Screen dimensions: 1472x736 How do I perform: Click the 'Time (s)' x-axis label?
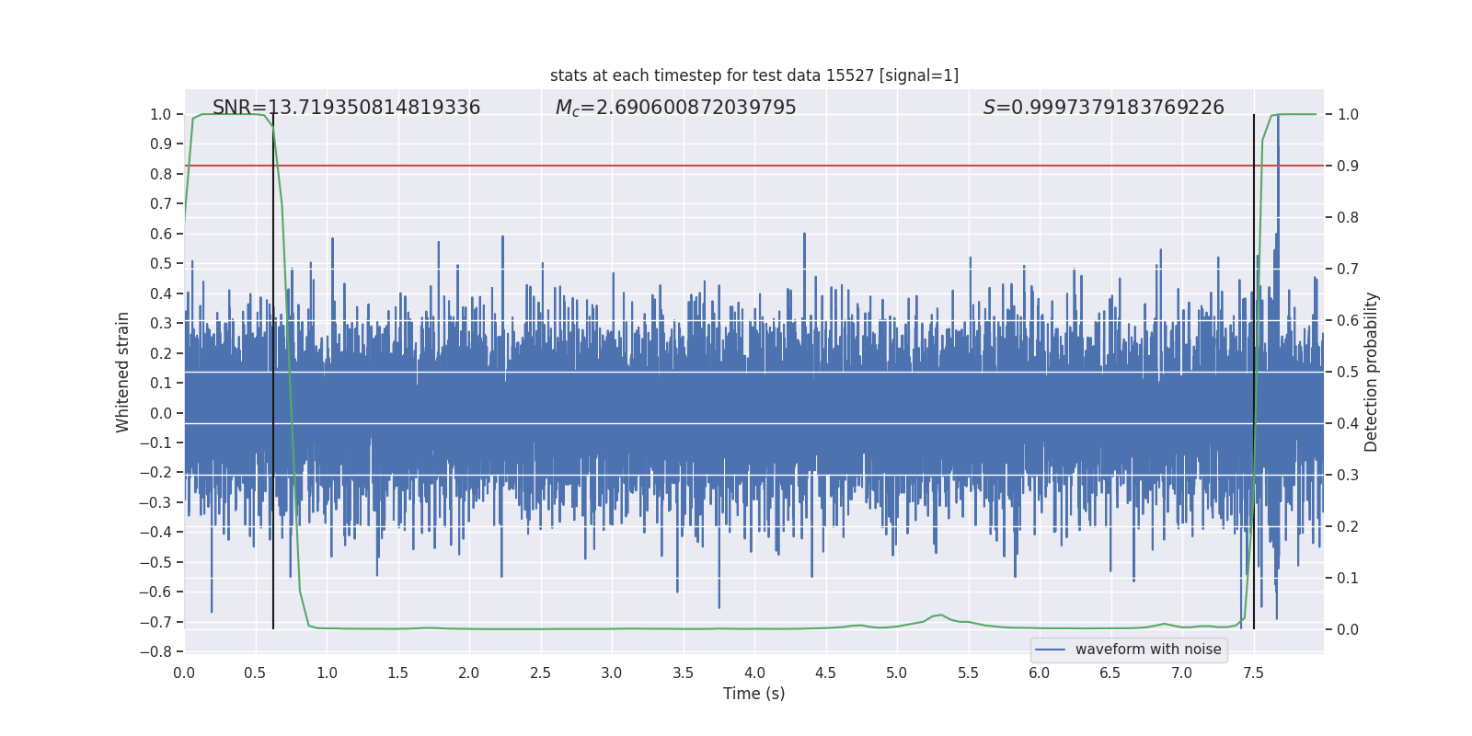point(753,694)
